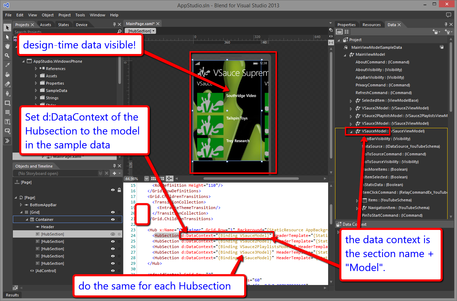Activate the Pan hand tool
This screenshot has width=457, height=301.
pos(7,46)
